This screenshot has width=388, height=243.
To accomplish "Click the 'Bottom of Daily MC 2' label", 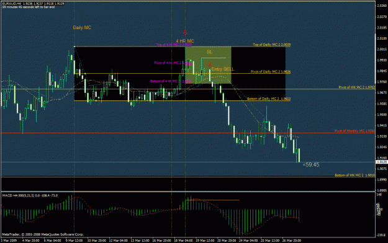I will (269, 99).
